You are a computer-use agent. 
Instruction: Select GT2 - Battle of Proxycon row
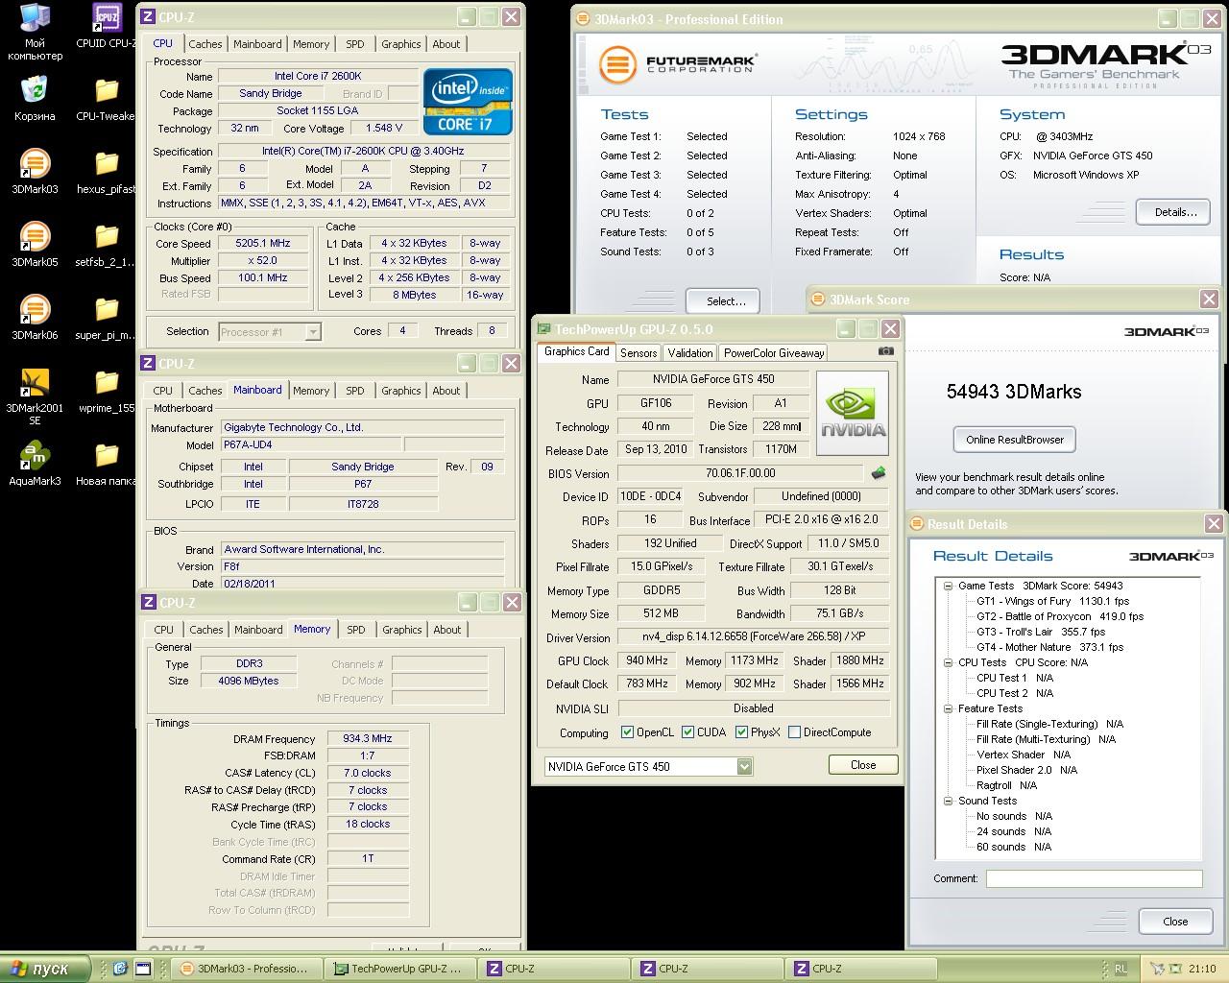tap(1060, 616)
